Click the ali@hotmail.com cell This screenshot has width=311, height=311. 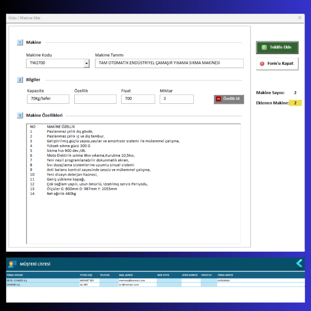click(138, 284)
